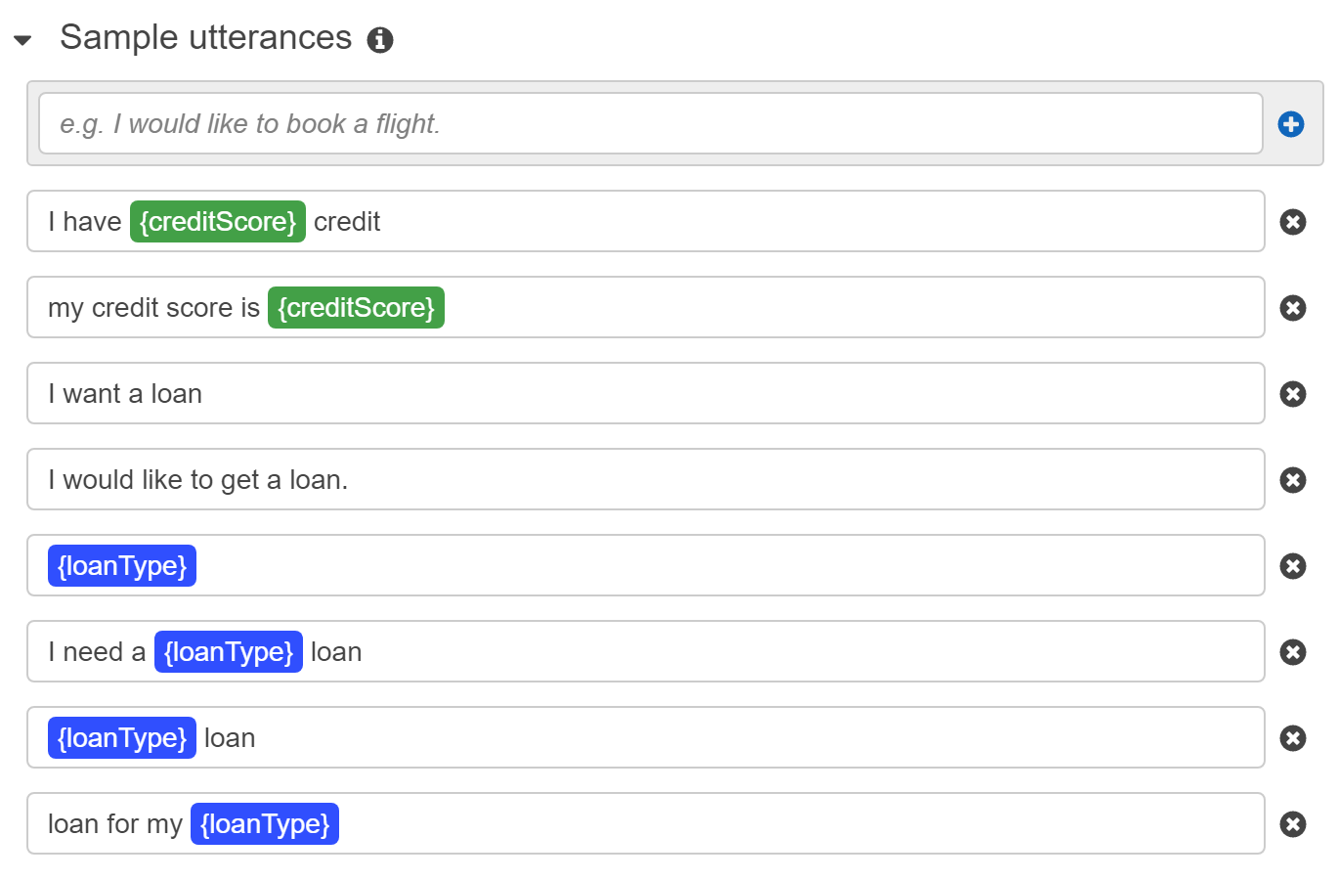Add utterance with blue plus icon
The width and height of the screenshot is (1338, 880).
(1290, 124)
